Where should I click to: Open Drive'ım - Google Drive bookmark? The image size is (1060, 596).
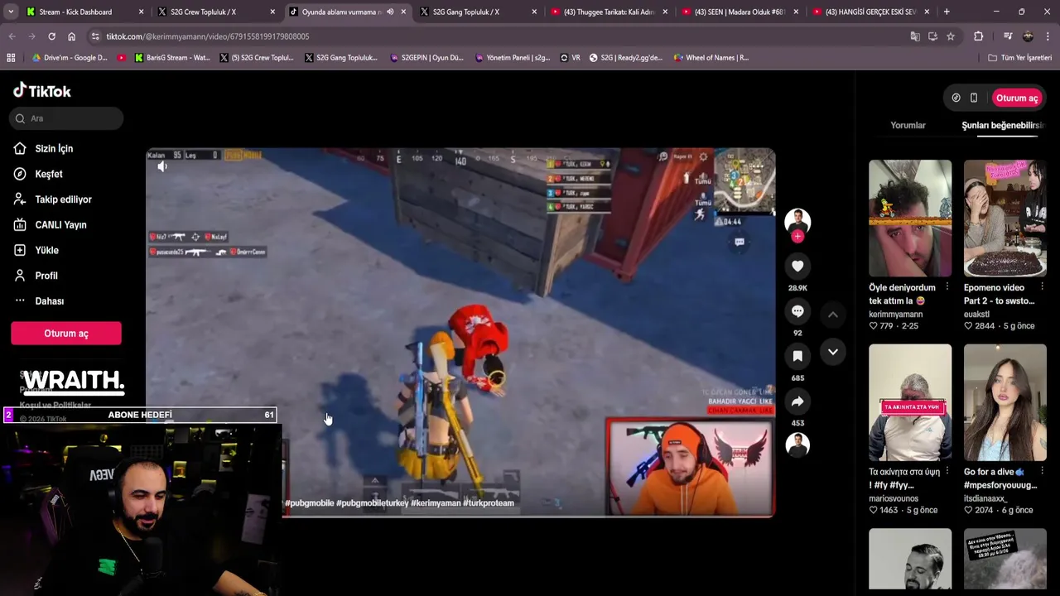pyautogui.click(x=70, y=58)
